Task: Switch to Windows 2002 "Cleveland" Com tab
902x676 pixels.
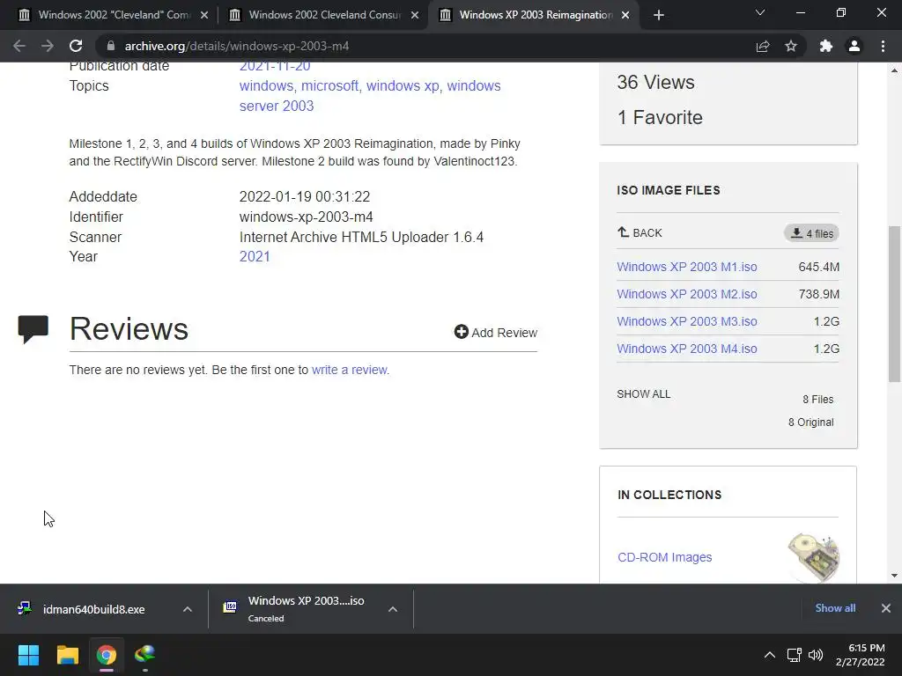Action: (x=114, y=15)
